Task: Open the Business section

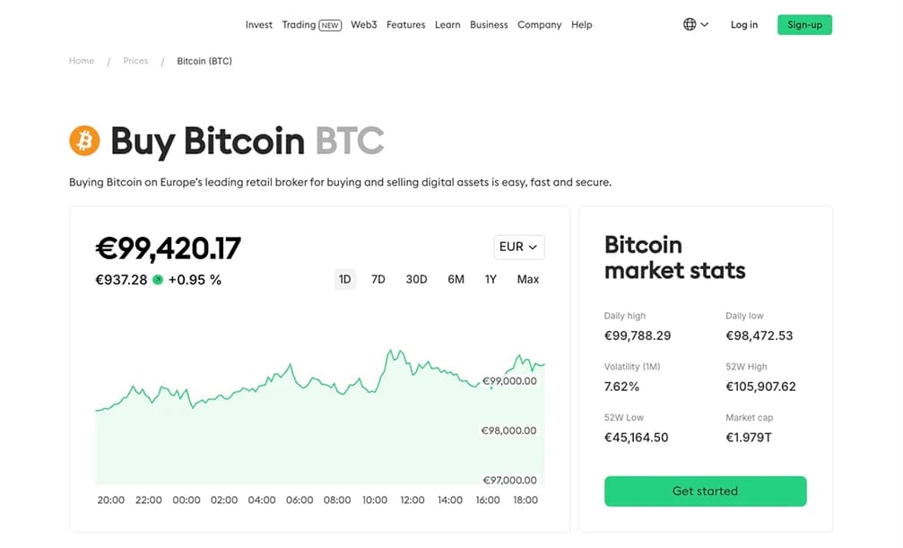Action: click(489, 24)
